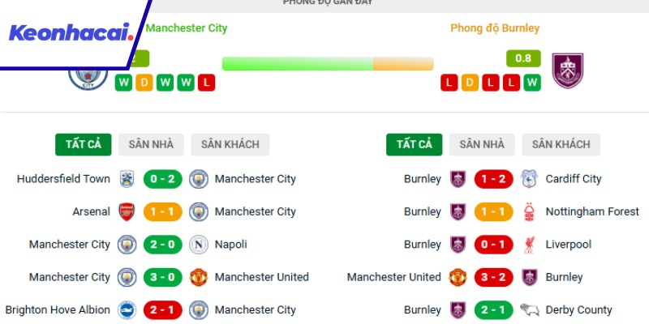This screenshot has height=324, width=649.
Task: Click Burnley's 0.8 form rating badge
Action: coord(523,58)
